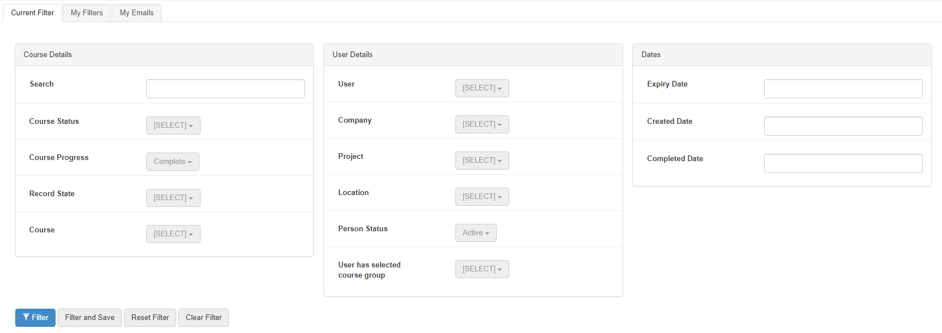Open the Record State dropdown

tap(173, 198)
